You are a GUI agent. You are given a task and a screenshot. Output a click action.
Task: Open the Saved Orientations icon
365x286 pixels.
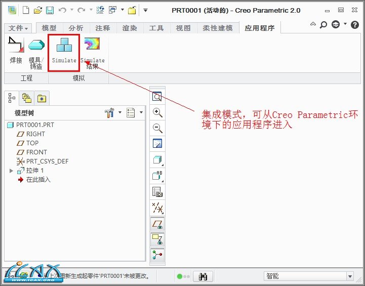[x=157, y=176]
